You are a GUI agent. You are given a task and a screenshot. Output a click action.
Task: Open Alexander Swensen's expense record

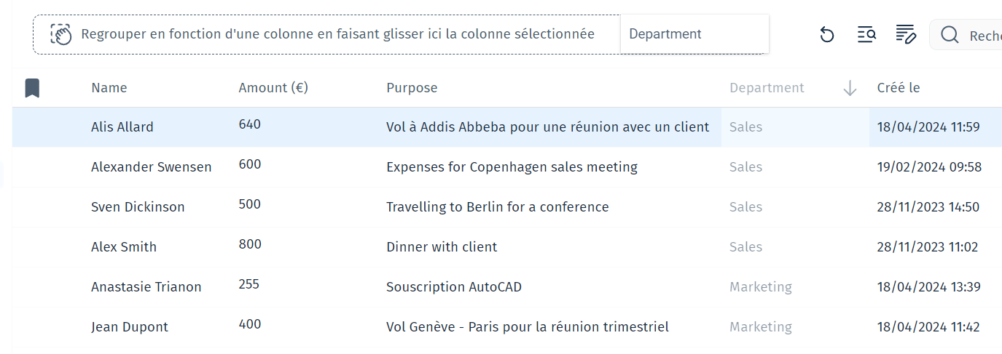coord(152,167)
